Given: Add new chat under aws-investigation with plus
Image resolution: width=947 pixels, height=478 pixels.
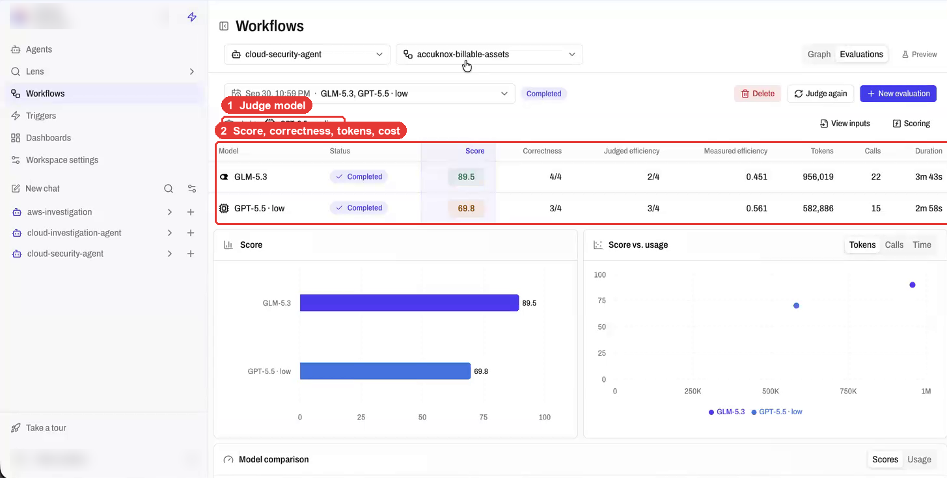Looking at the screenshot, I should click(x=191, y=212).
